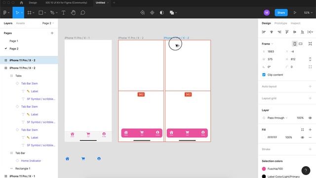Switch to the Layers tab

click(8, 23)
